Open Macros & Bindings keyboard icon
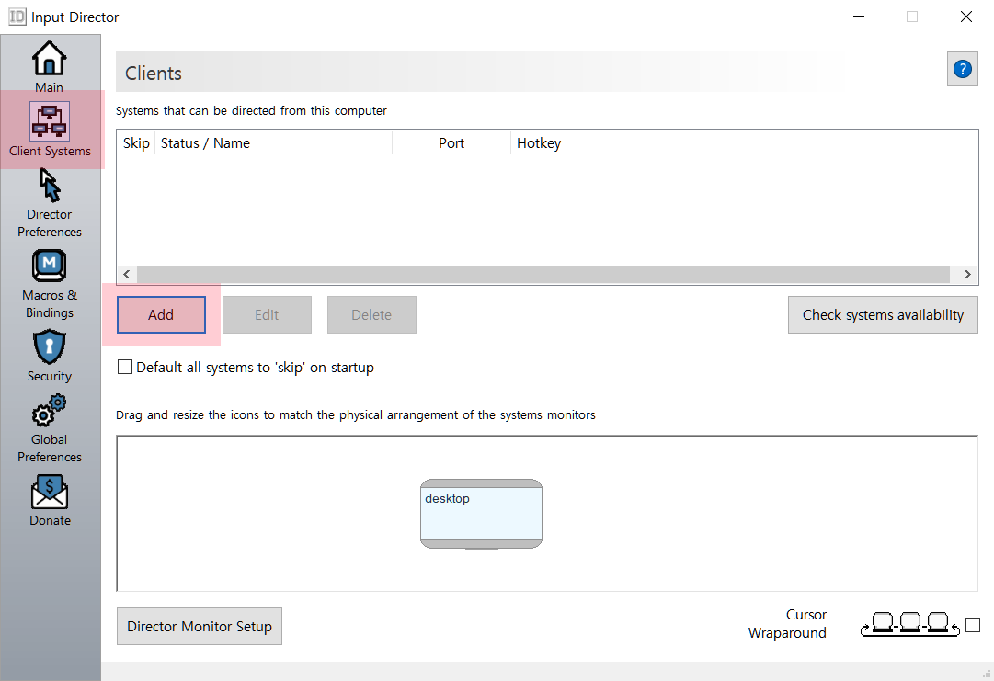Screen dimensions: 994x681 click(50, 267)
